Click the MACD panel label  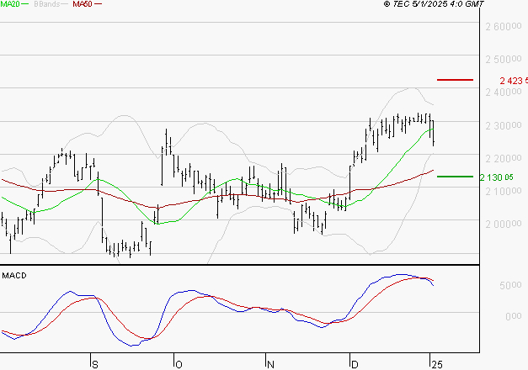(x=14, y=276)
